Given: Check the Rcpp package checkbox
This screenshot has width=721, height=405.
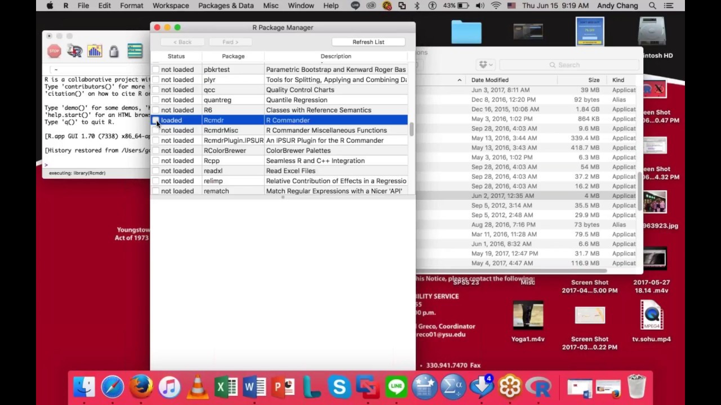Looking at the screenshot, I should (155, 161).
